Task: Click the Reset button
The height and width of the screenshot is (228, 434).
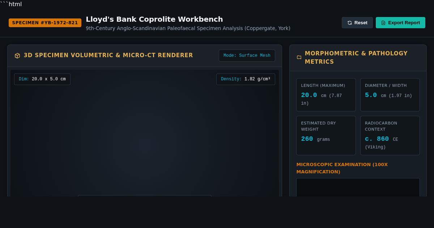Action: click(357, 23)
